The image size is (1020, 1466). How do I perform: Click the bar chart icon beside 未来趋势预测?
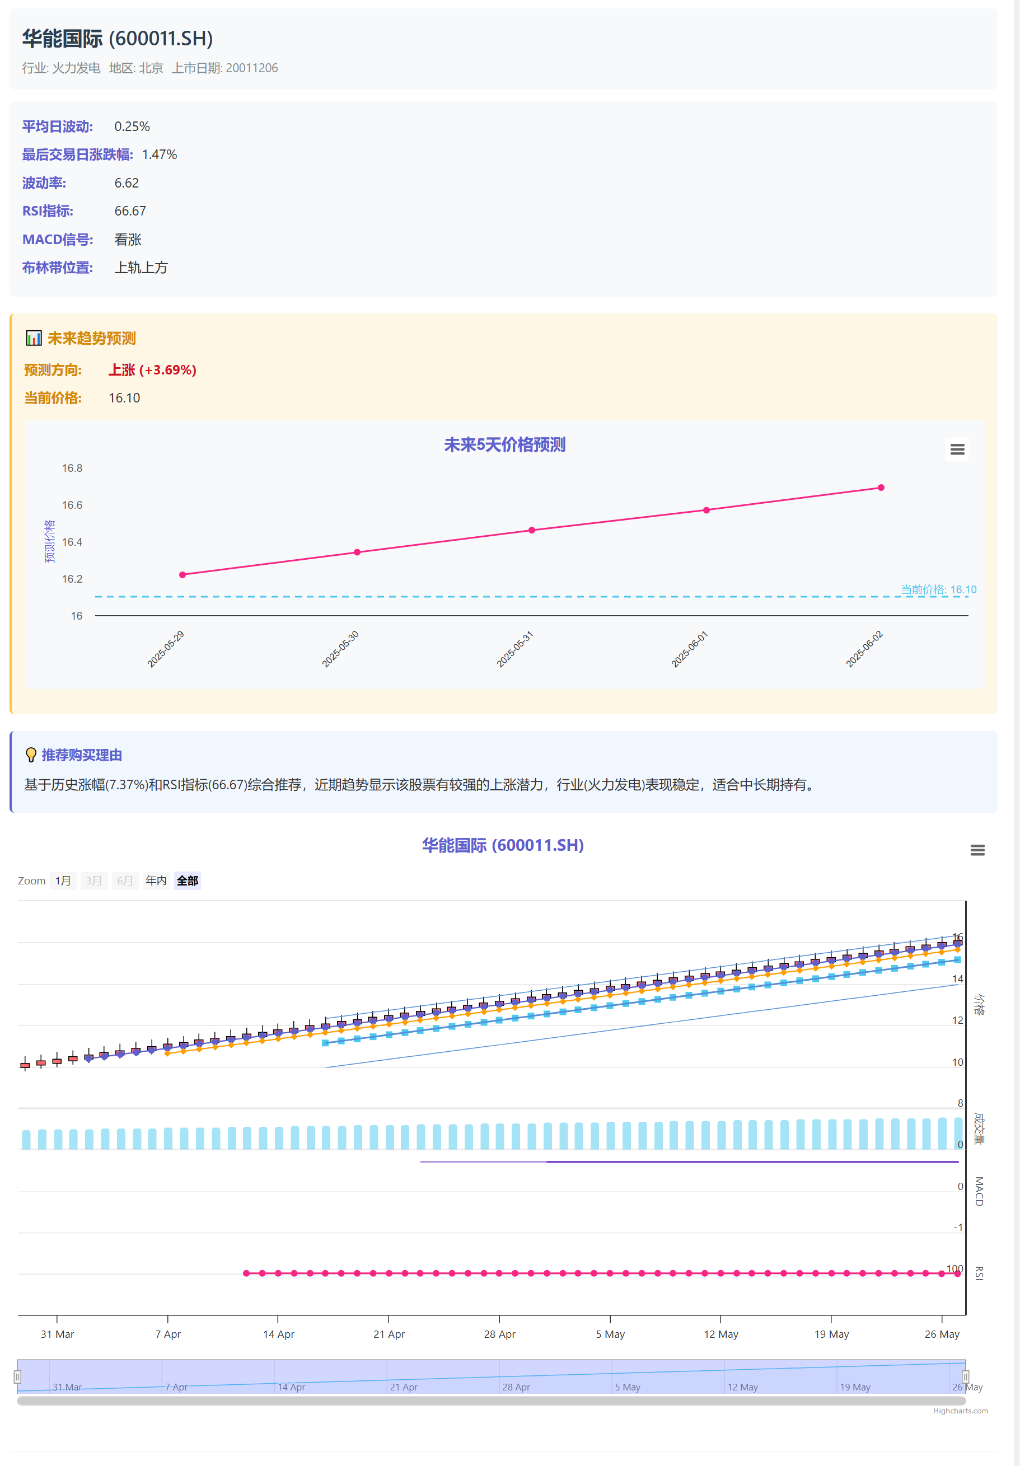[x=33, y=338]
